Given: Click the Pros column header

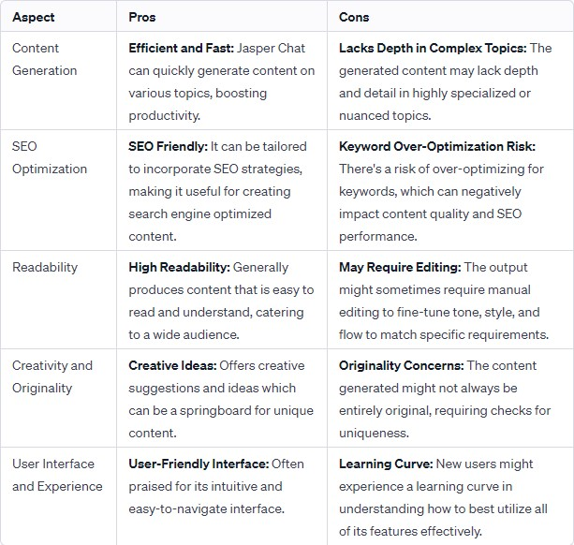Looking at the screenshot, I should click(x=142, y=17).
